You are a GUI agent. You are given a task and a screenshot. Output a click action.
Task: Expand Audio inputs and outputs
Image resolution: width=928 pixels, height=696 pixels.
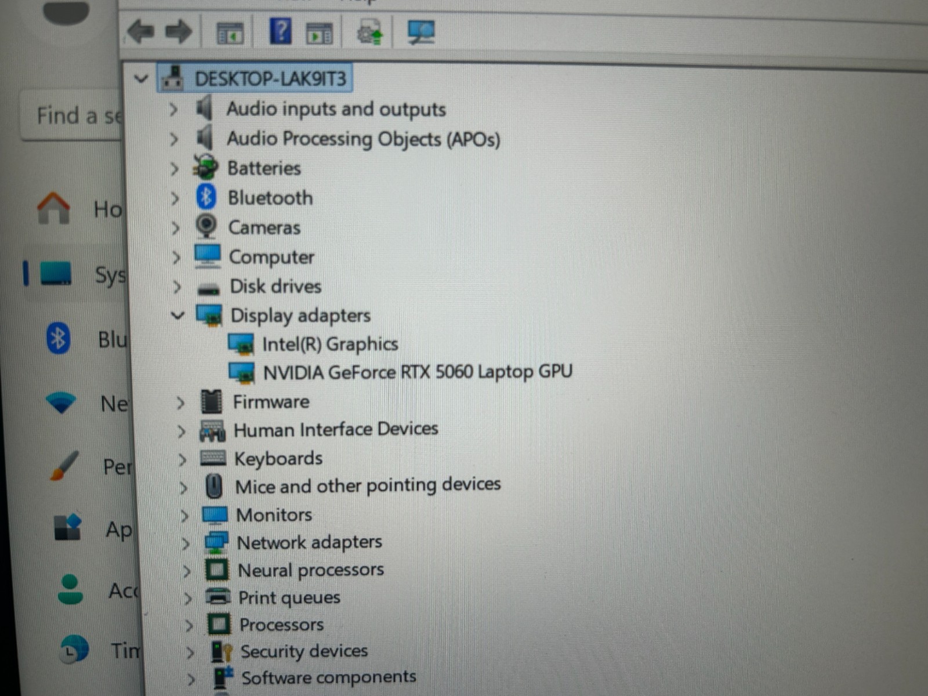(x=173, y=109)
